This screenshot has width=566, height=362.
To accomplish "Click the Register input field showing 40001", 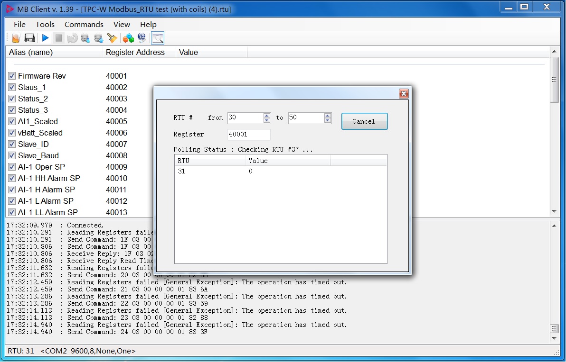I will tap(249, 135).
